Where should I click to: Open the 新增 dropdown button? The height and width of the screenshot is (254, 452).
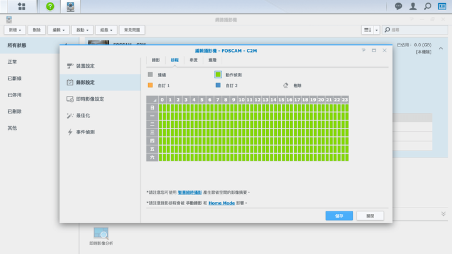coord(14,30)
